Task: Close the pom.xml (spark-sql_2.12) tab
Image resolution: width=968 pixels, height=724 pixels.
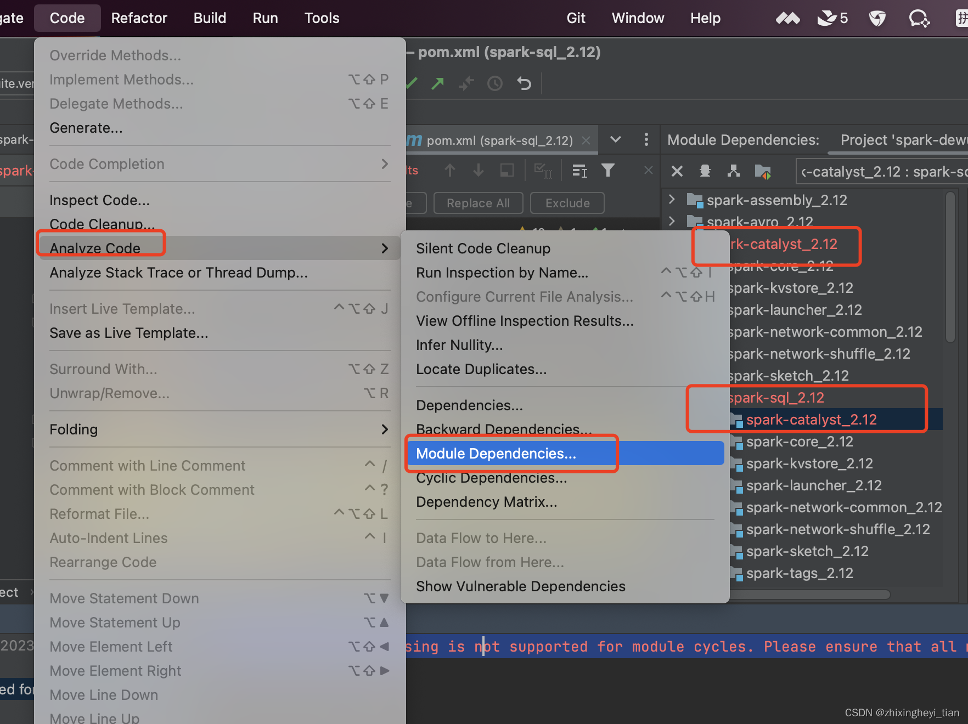Action: [x=586, y=140]
